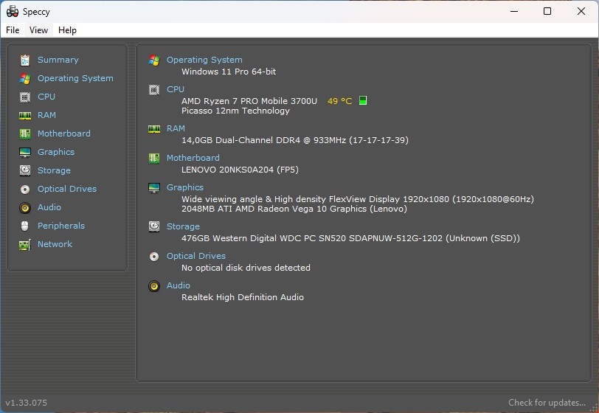Click '14,0GB Dual-Channel DDR4' RAM line
The height and width of the screenshot is (413, 599).
tap(295, 140)
